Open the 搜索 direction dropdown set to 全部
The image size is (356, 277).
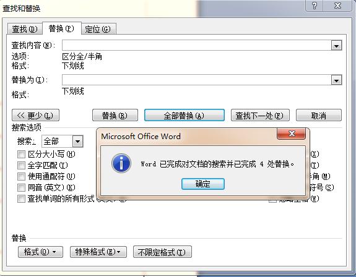tap(63, 141)
